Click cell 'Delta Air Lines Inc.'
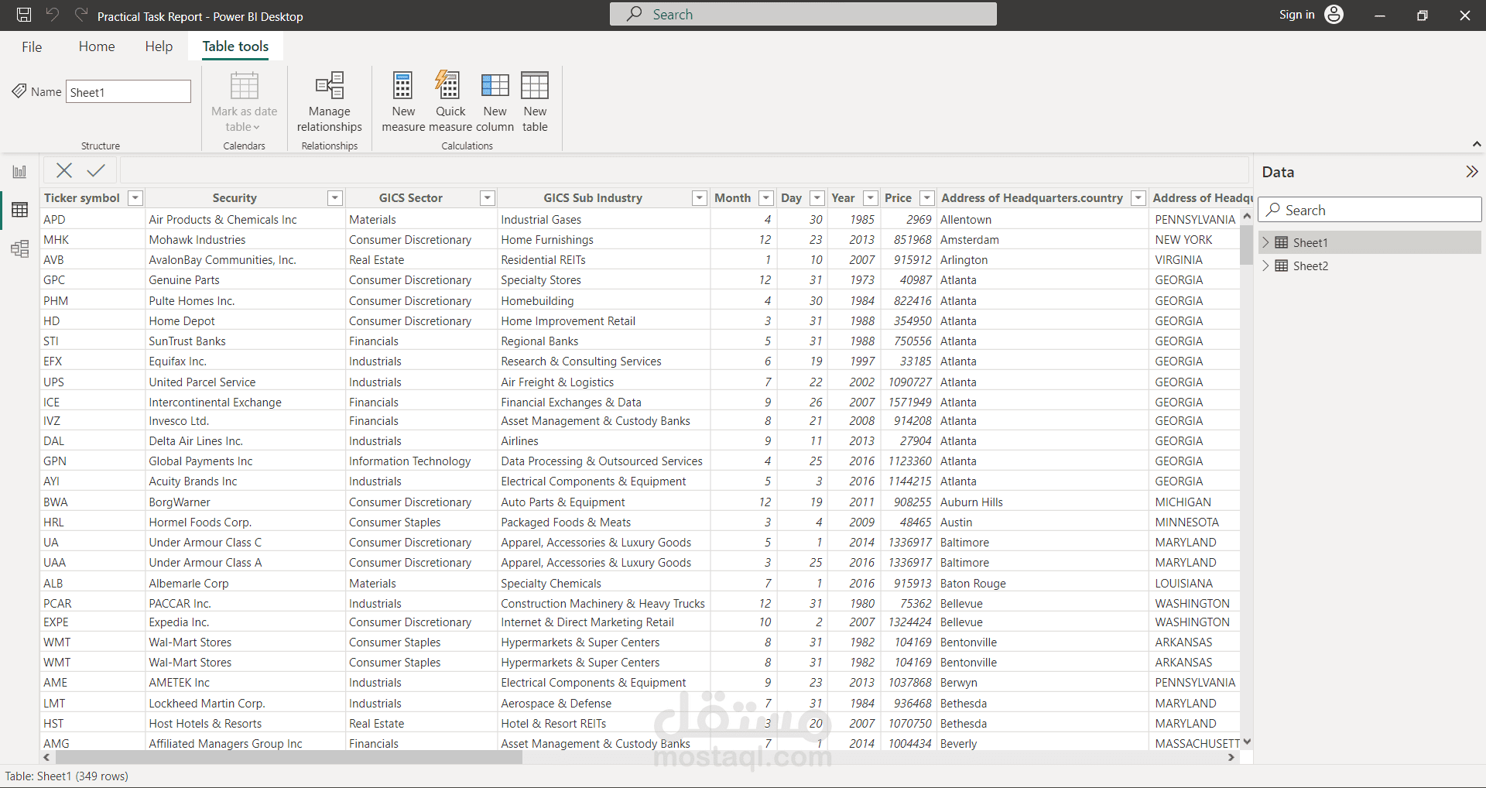The image size is (1486, 788). point(196,441)
